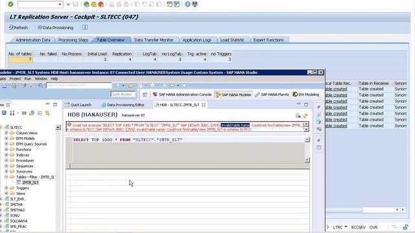Collapse the Tables - Filter folder
This screenshot has width=415, height=233.
coord(6,177)
